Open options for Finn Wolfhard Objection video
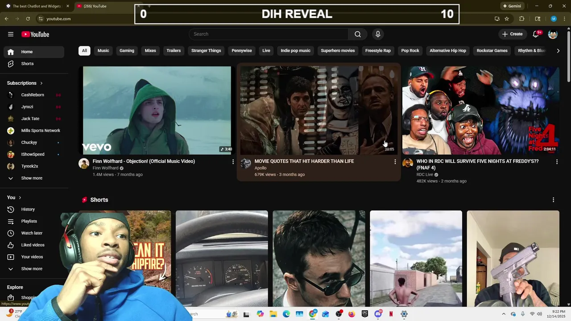Viewport: 571px width, 321px height. 233,162
